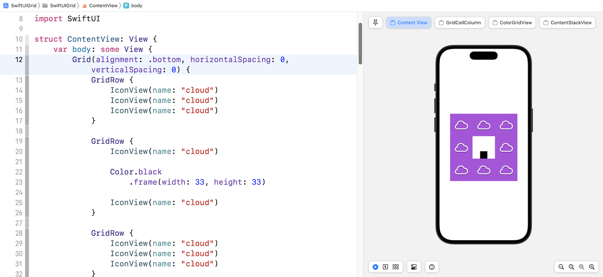Zoom preview to 100 percent
Viewport: 603px width, 277px height.
point(571,267)
